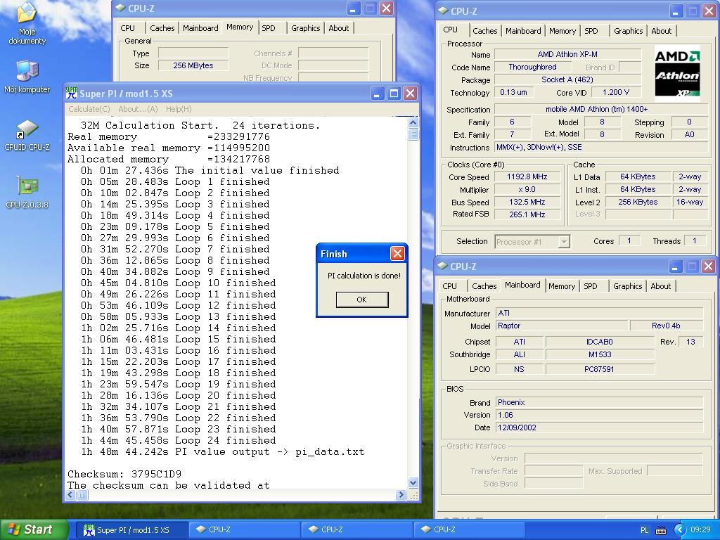Viewport: 720px width, 540px height.
Task: Click BIOS Date 12/09/2002 value
Action: 600,427
